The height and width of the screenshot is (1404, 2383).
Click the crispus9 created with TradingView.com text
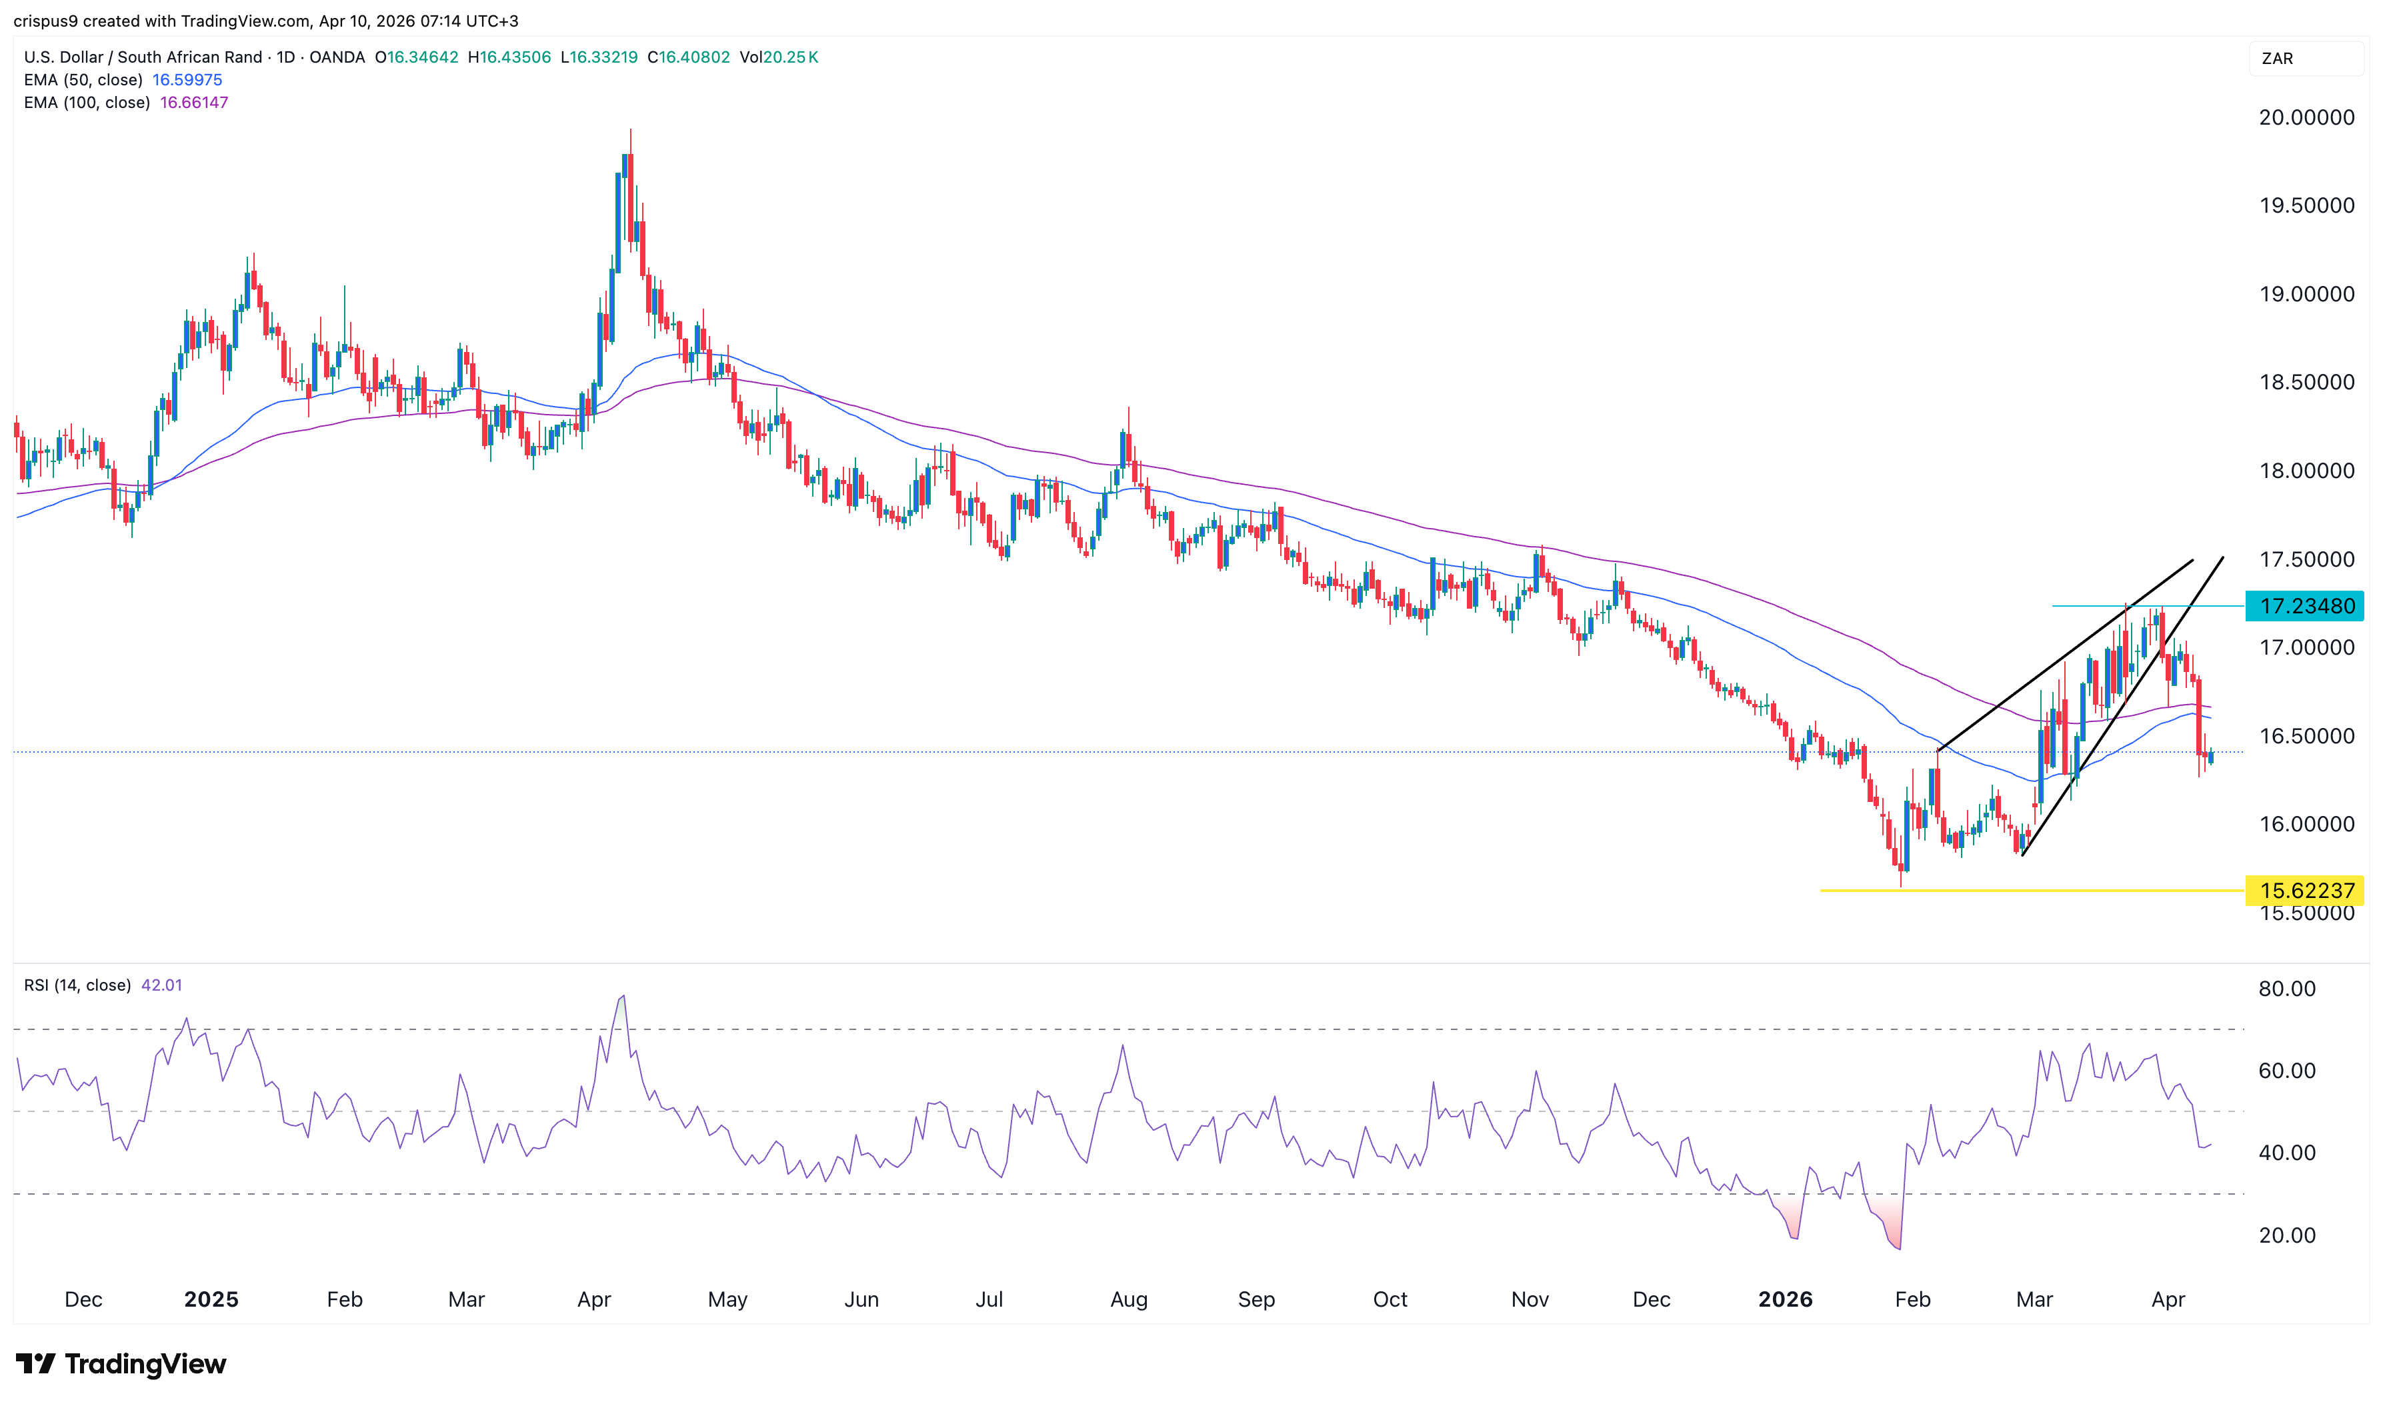click(x=161, y=21)
